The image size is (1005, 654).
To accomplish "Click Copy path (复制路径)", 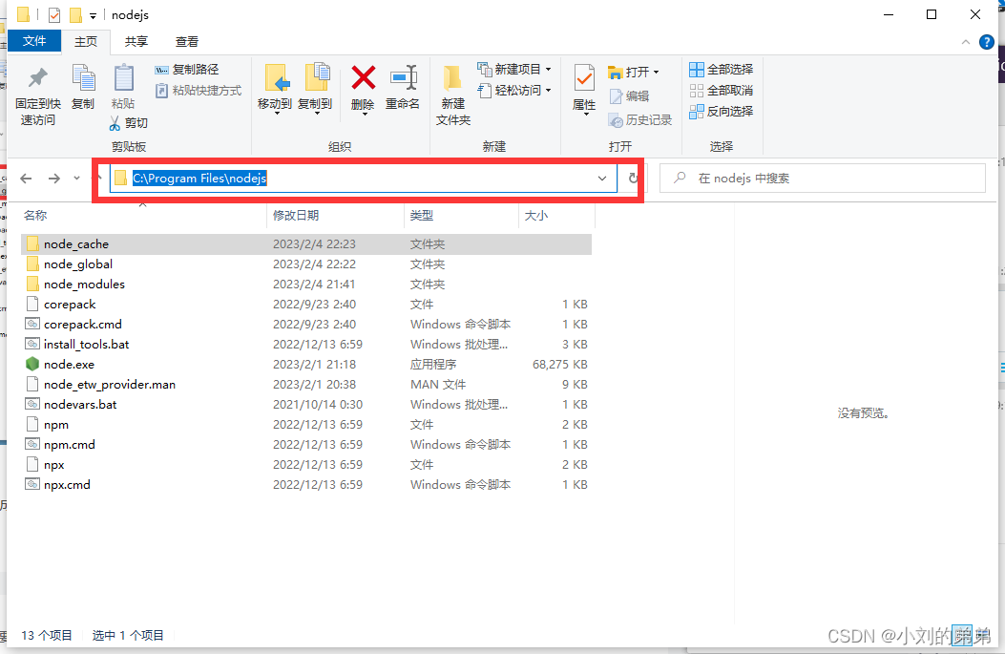I will click(x=187, y=70).
